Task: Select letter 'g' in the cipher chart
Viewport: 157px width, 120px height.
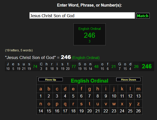Action: pyautogui.click(x=89, y=89)
